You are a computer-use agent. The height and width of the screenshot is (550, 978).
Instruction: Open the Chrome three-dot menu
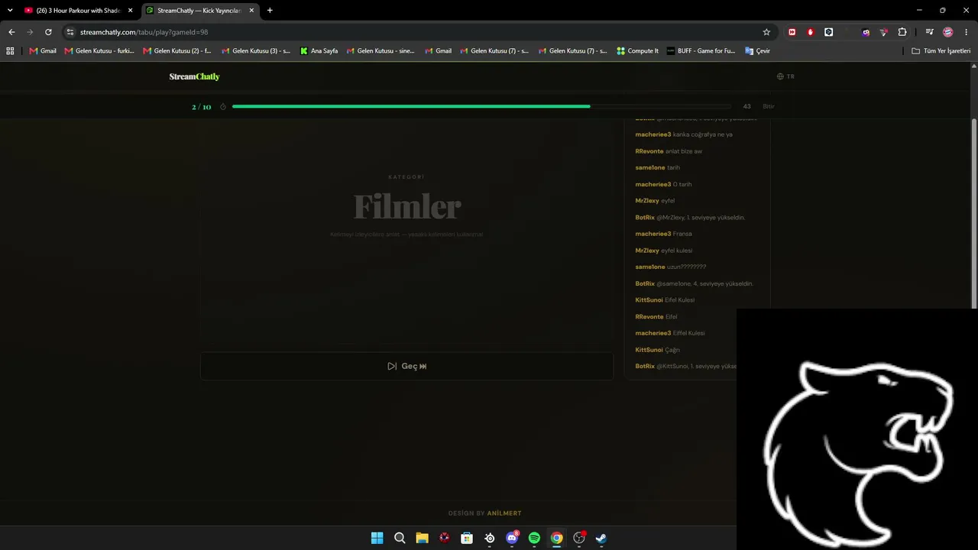click(967, 32)
